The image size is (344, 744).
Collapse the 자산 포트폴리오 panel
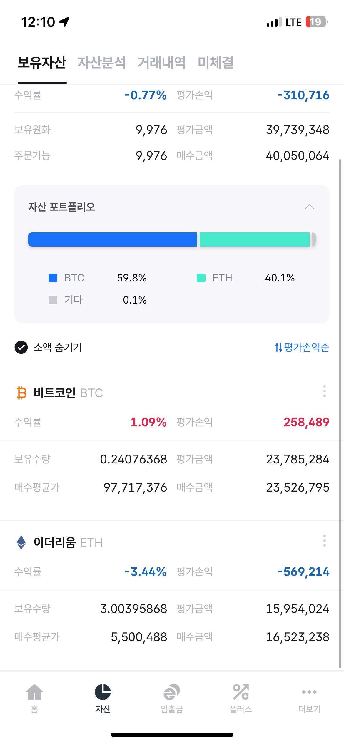309,207
